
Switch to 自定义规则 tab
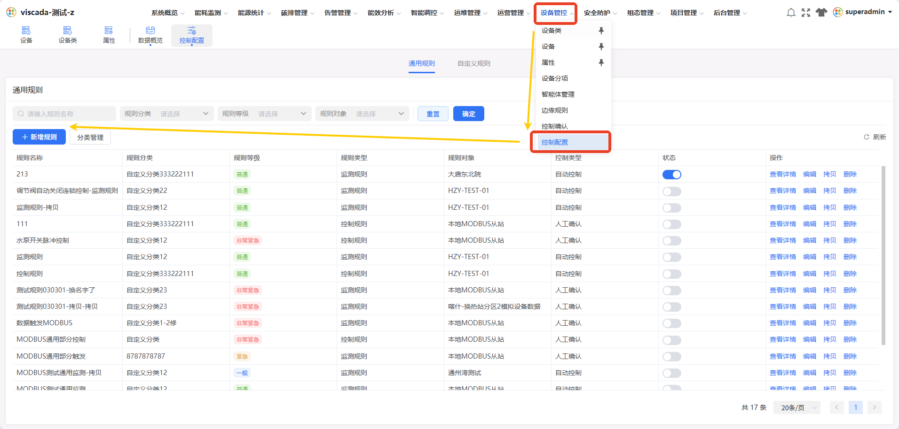(x=474, y=63)
